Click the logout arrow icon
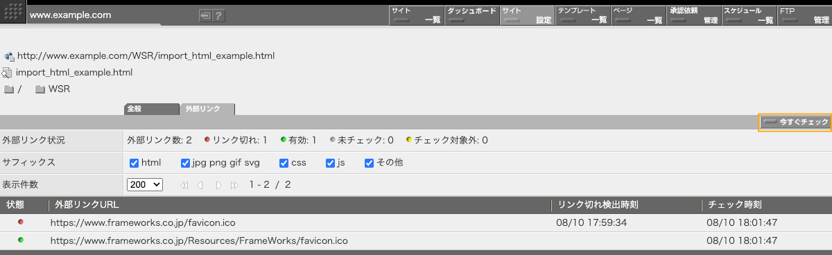832x255 pixels. pyautogui.click(x=205, y=15)
